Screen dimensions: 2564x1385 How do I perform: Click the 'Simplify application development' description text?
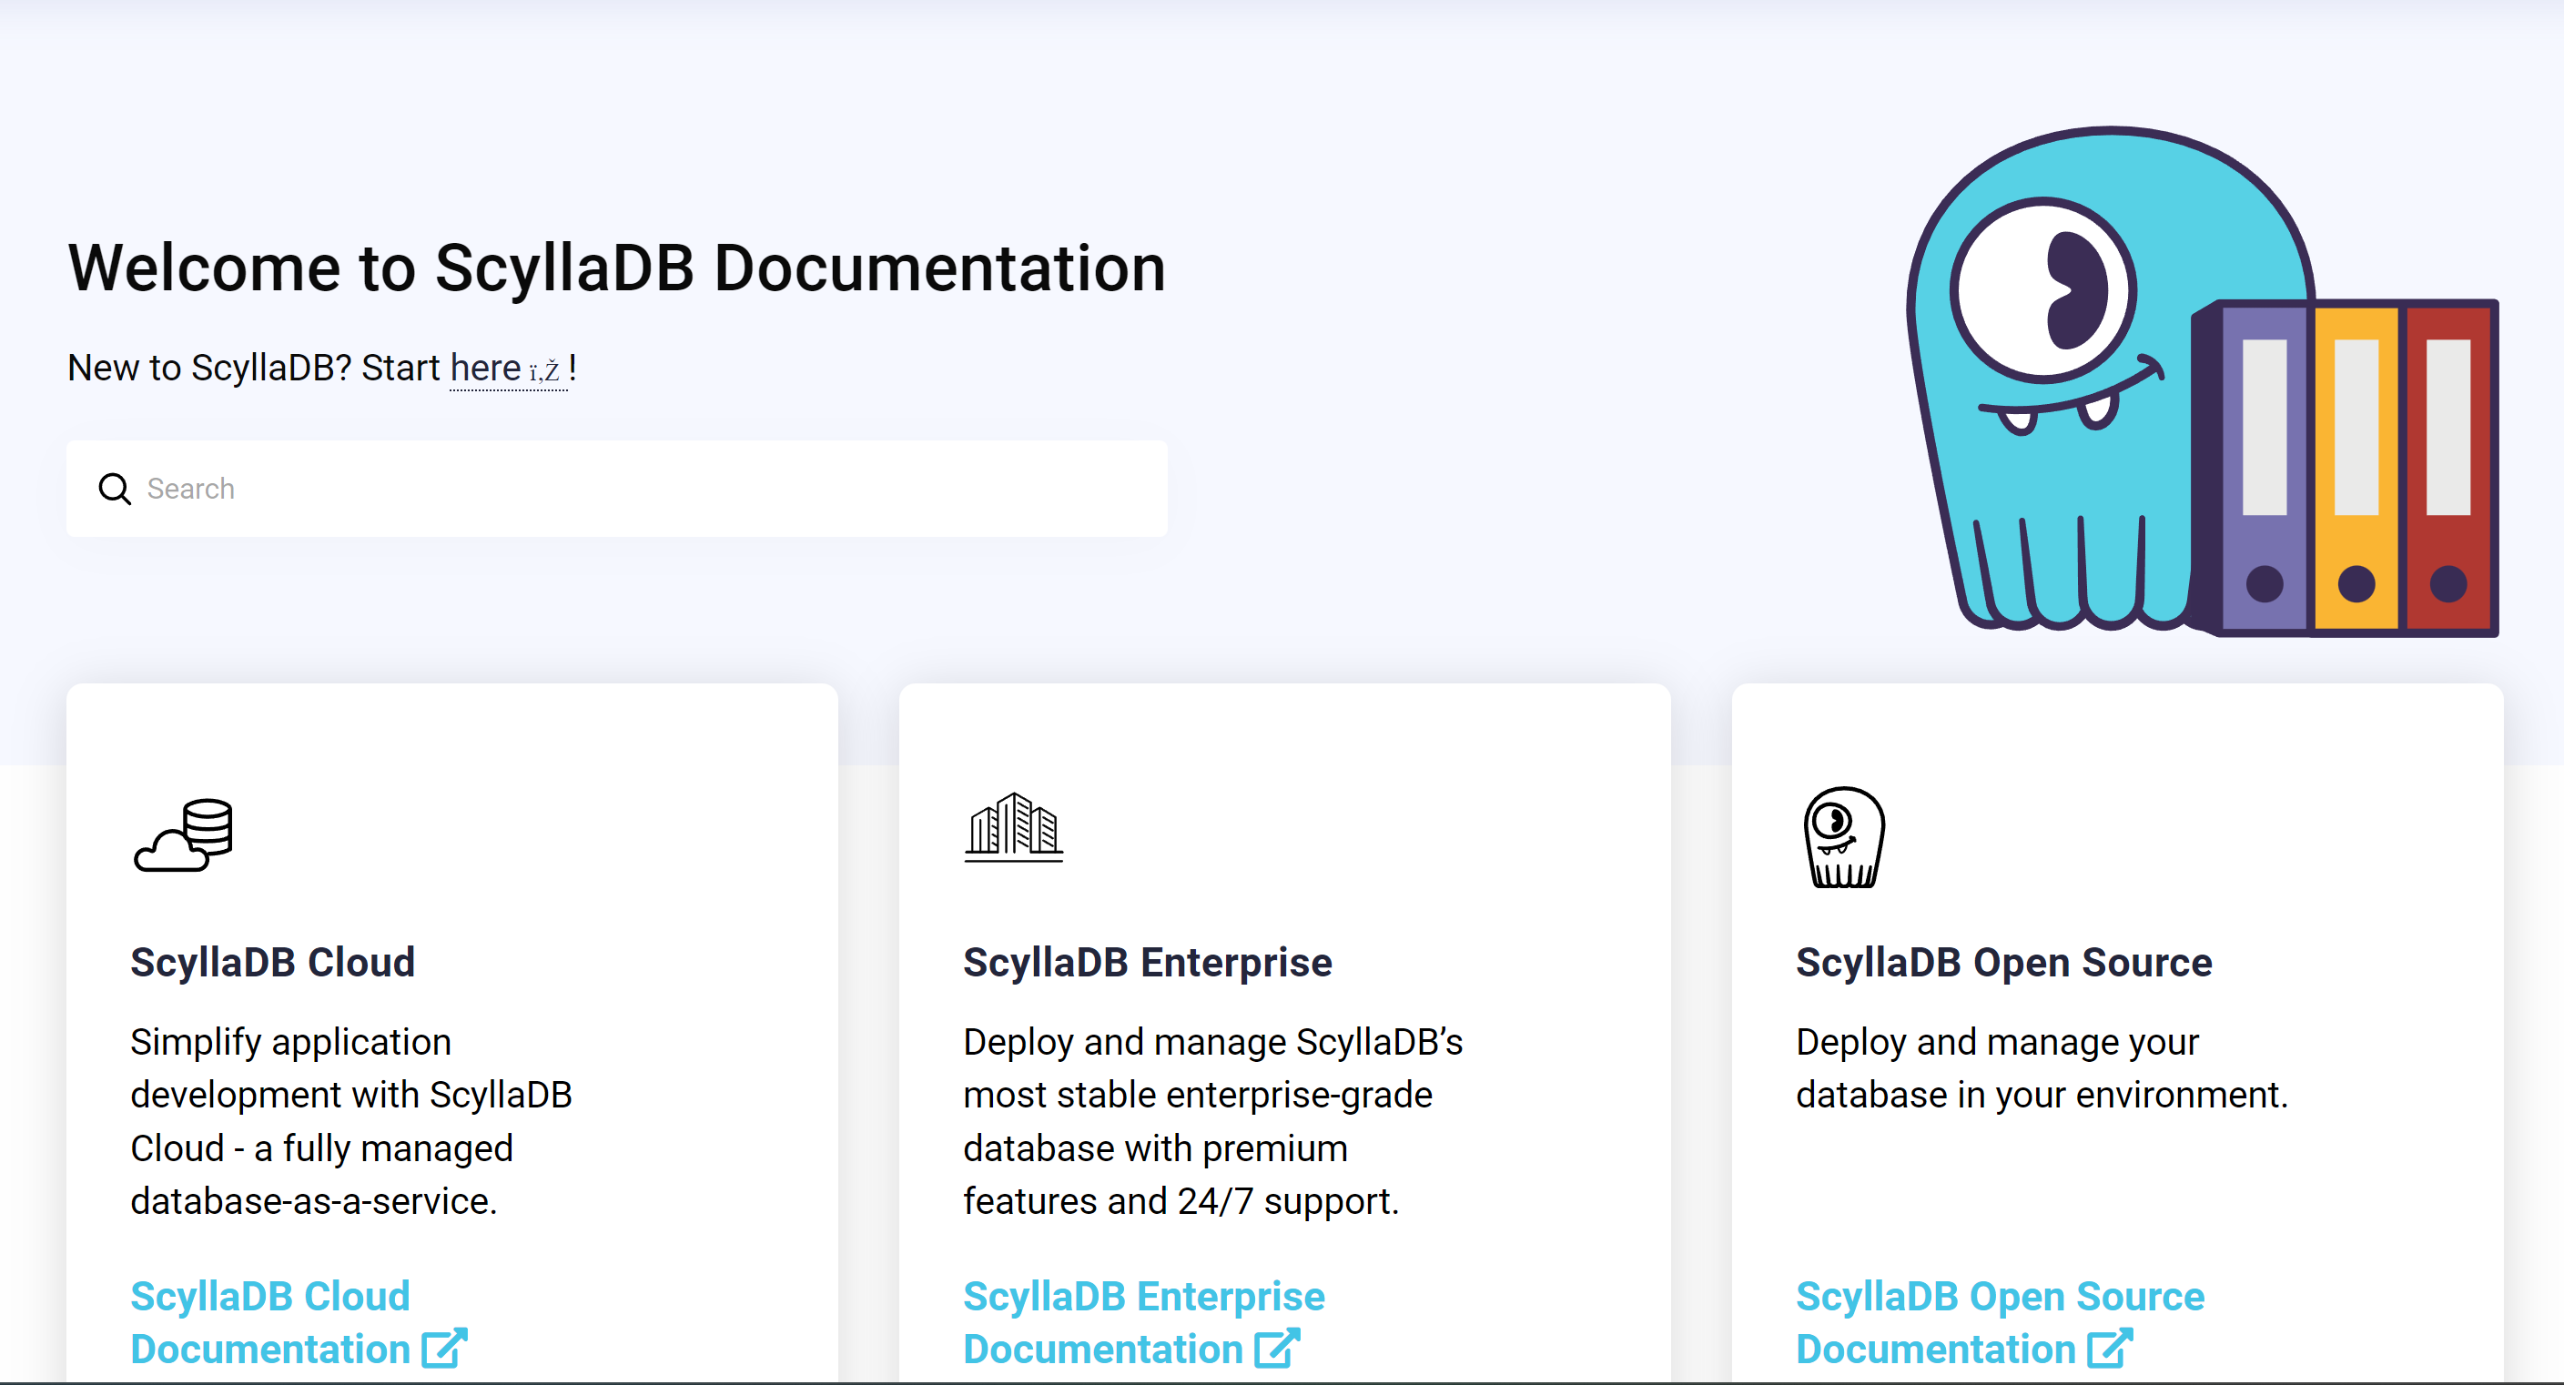click(x=351, y=1121)
